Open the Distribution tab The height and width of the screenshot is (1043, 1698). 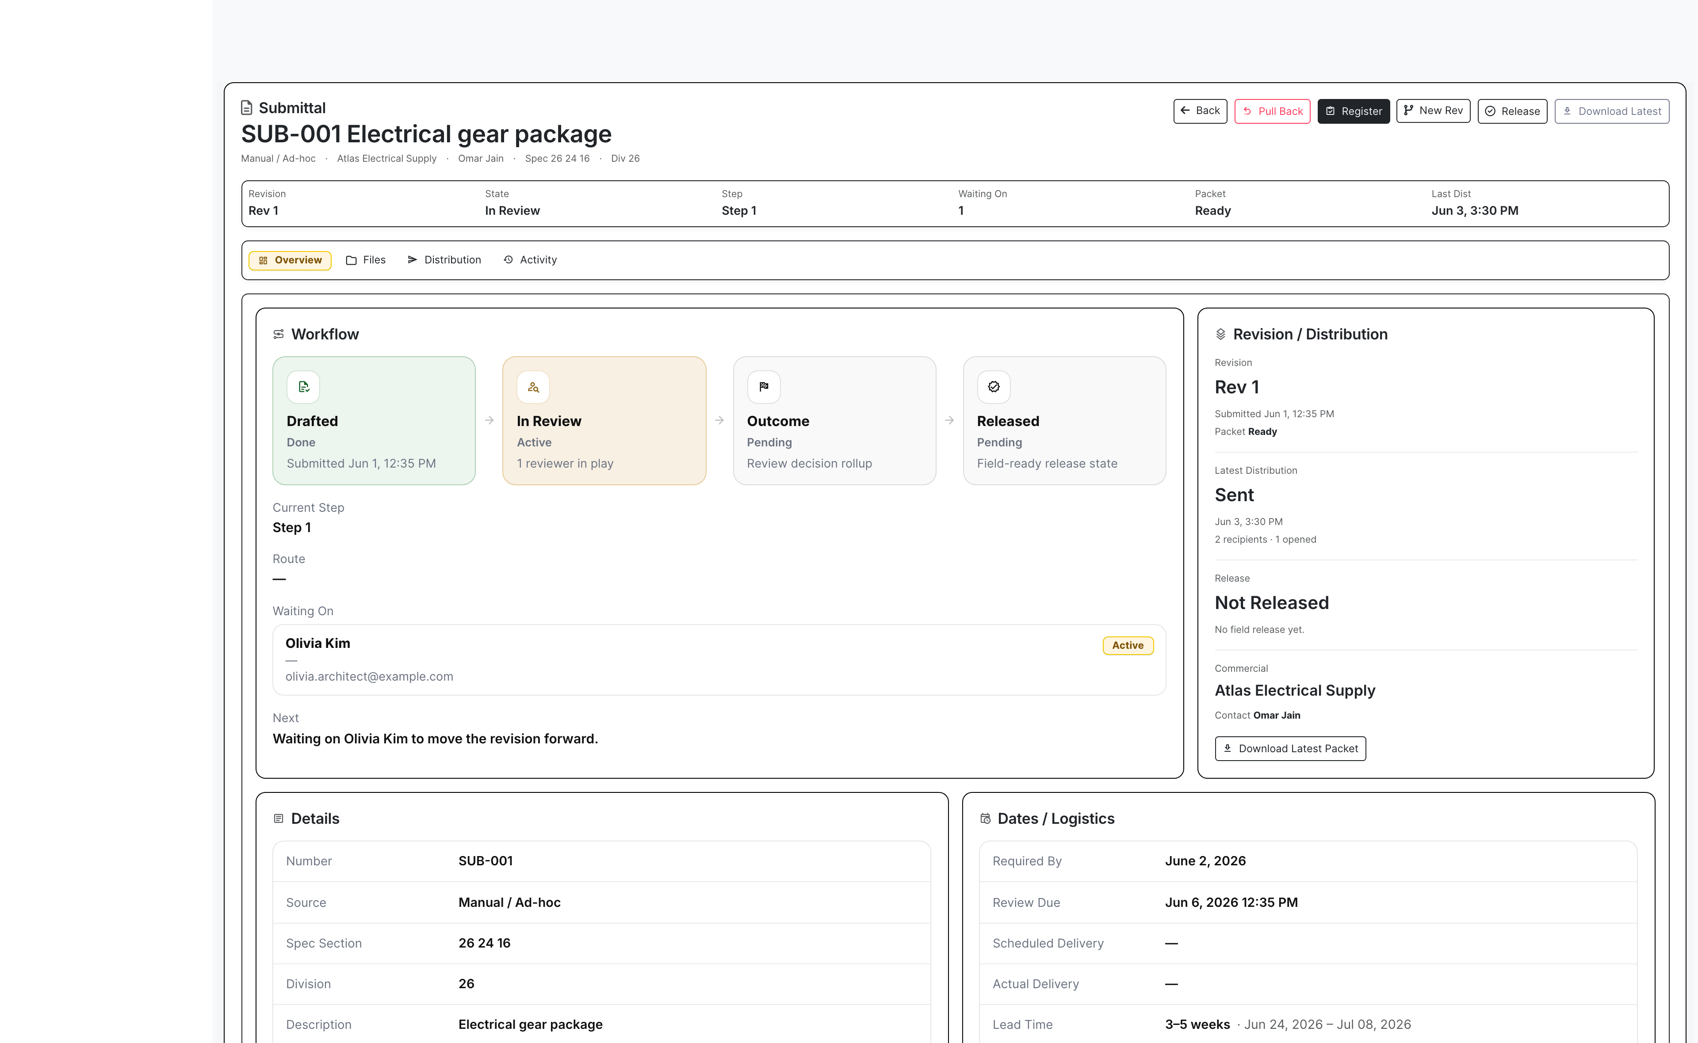[444, 260]
